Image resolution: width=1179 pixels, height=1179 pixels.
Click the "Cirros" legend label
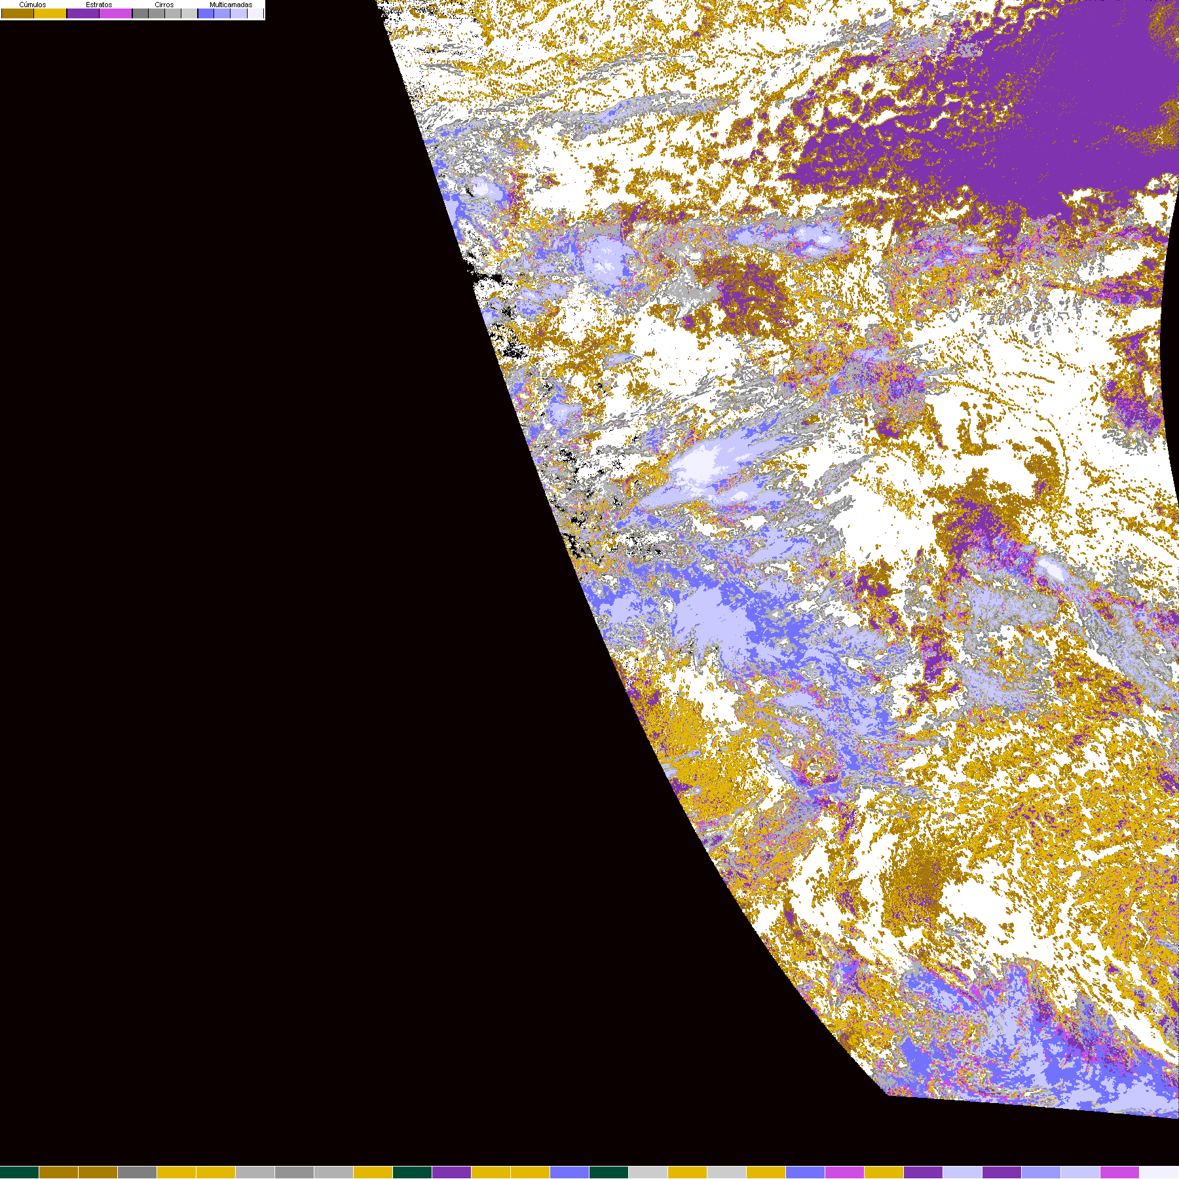(x=164, y=5)
